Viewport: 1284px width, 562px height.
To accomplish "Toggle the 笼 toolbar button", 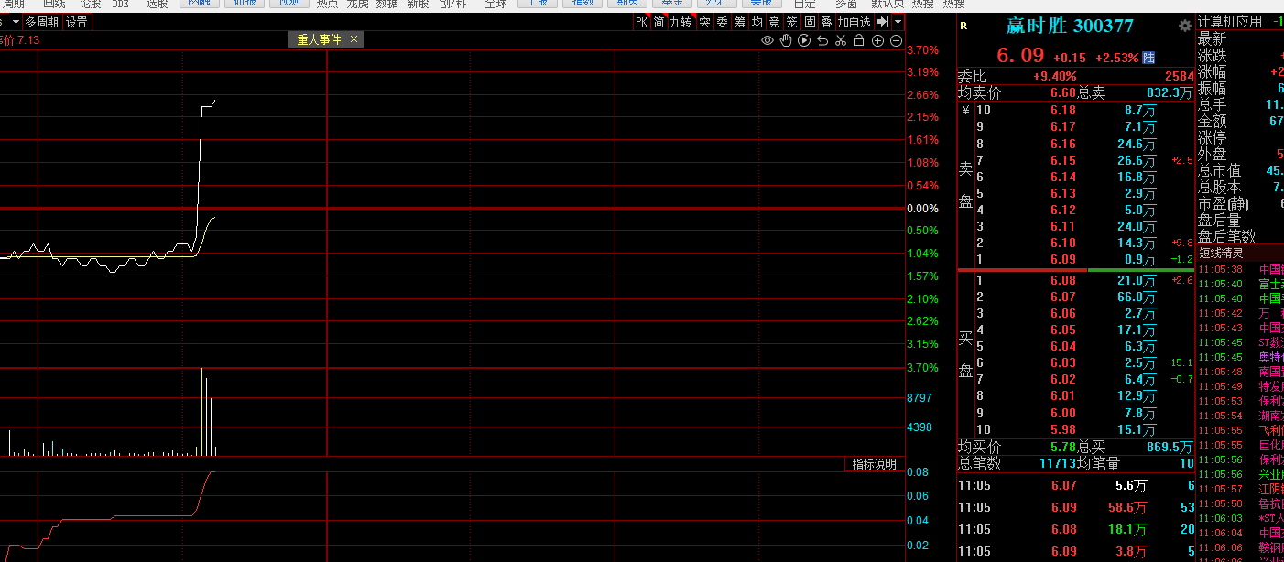I will pos(791,22).
